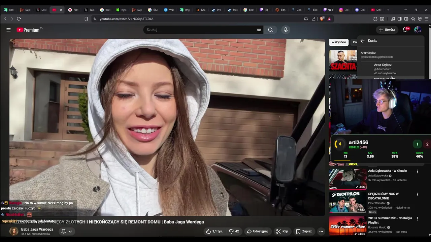Image resolution: width=431 pixels, height=242 pixels.
Task: Click the account avatar in the header
Action: point(418,30)
